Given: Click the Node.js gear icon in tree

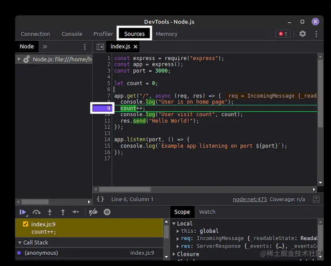Looking at the screenshot, I should click(26, 59).
